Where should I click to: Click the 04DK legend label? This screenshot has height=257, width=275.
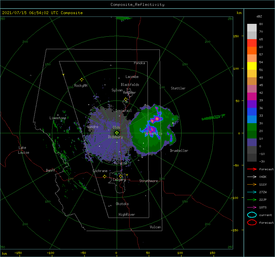coord(263,177)
